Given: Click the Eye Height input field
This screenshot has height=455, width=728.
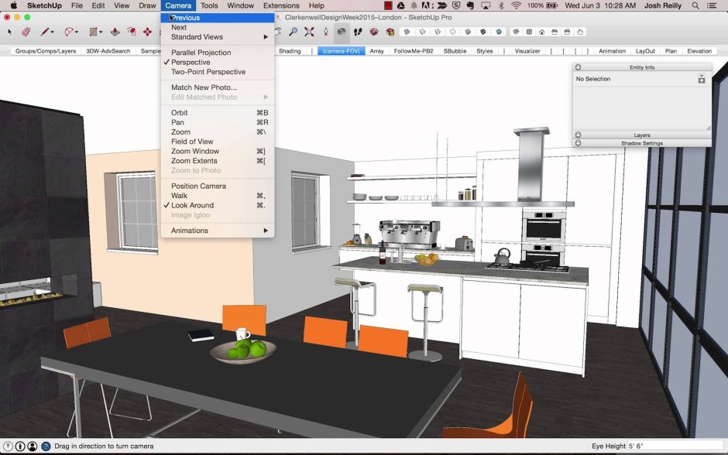Looking at the screenshot, I should coord(675,446).
